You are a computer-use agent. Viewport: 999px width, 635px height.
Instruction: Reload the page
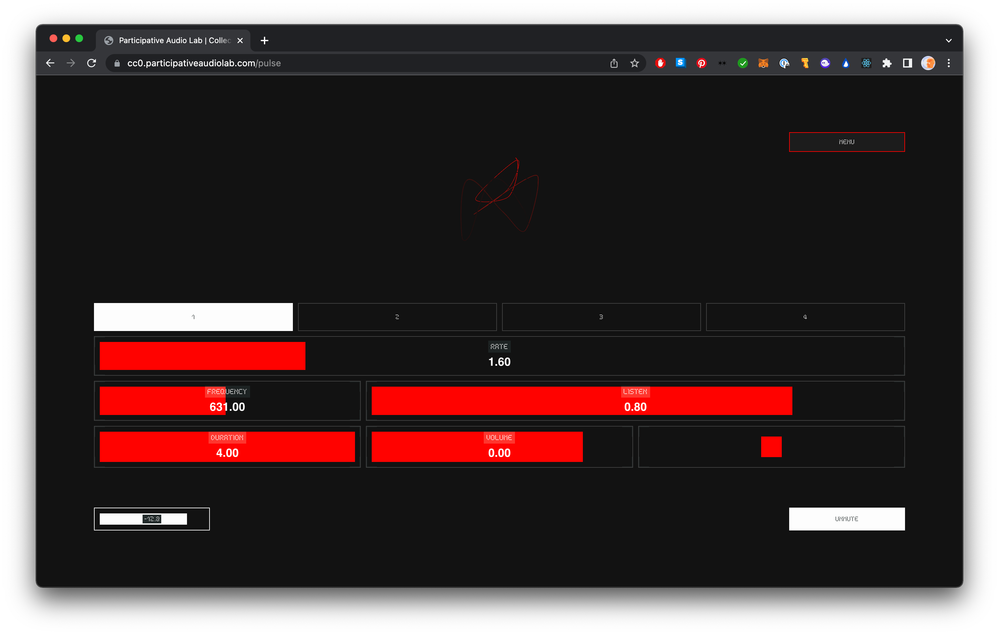pos(92,63)
